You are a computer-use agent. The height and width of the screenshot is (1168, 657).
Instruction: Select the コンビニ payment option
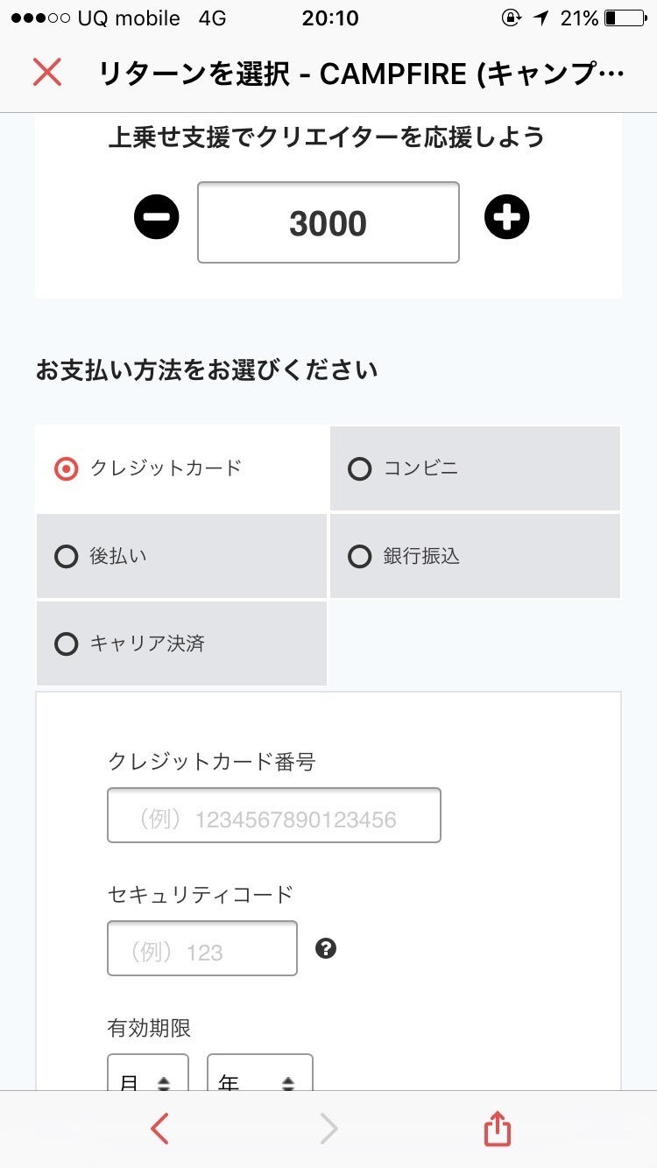475,468
